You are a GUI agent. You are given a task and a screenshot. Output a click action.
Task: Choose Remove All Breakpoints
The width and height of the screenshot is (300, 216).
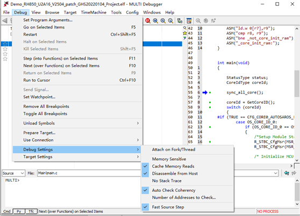coord(77,106)
